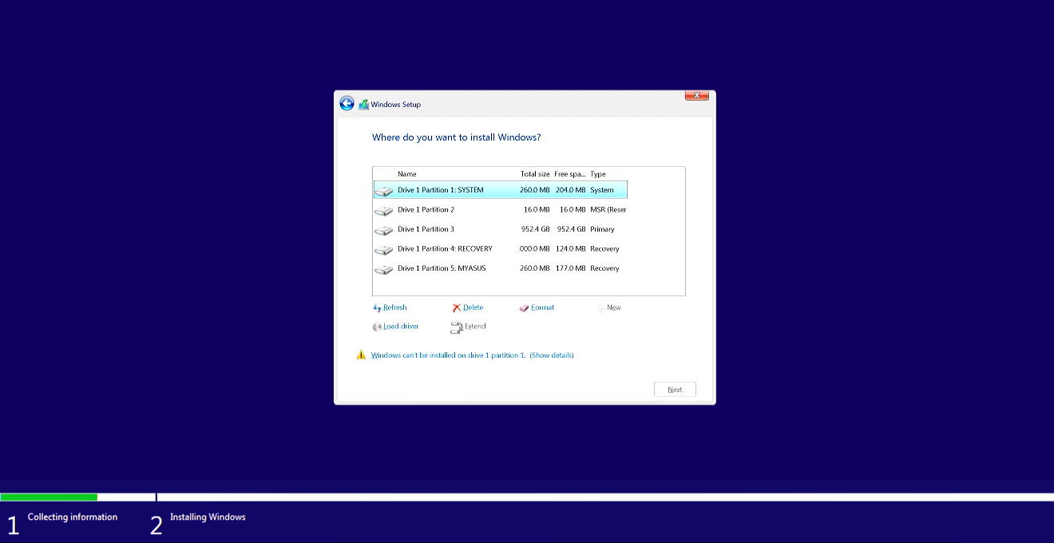Click the greyed-out New star icon
Screen dimensions: 1054x543
pyautogui.click(x=601, y=307)
